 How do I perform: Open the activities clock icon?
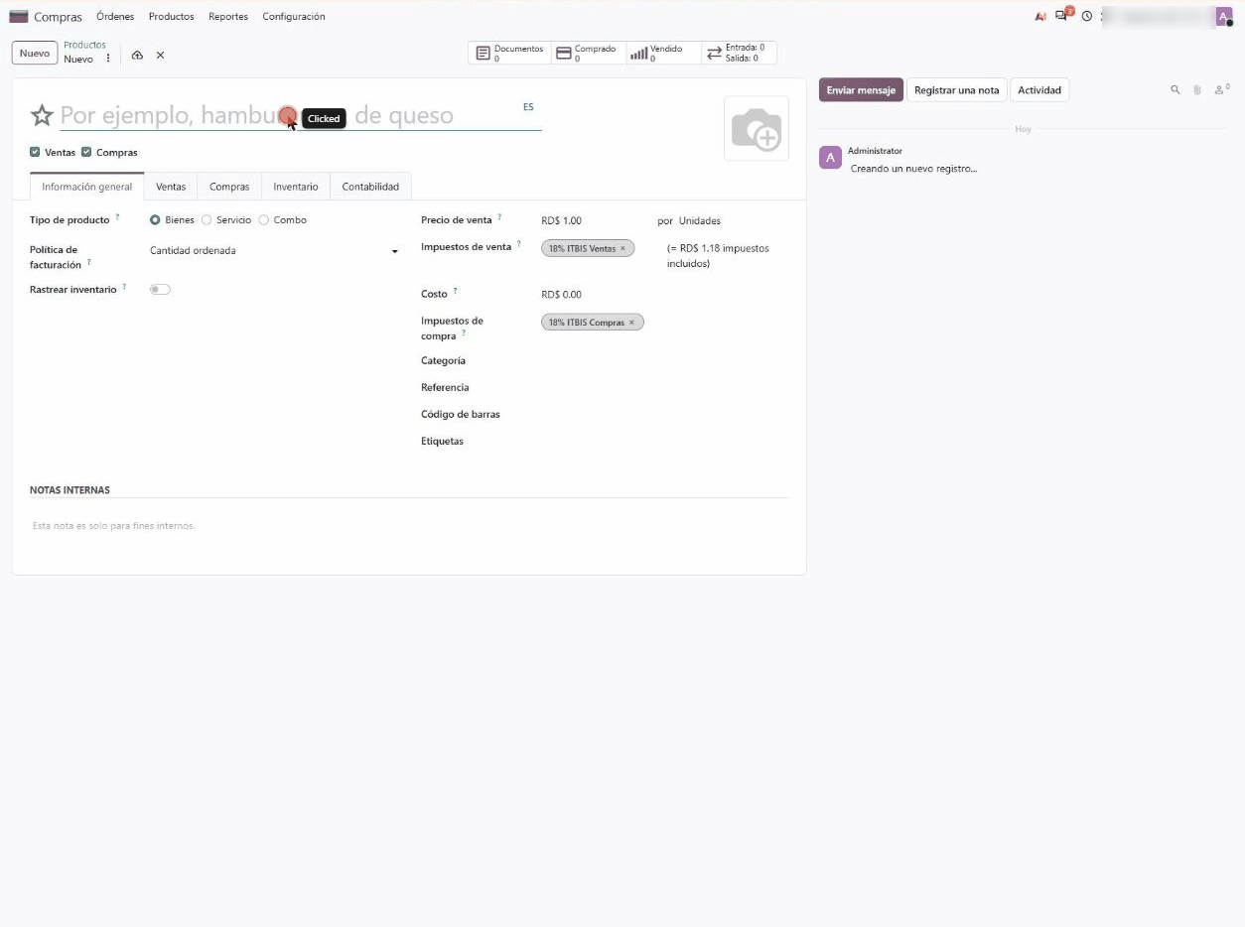[1087, 17]
